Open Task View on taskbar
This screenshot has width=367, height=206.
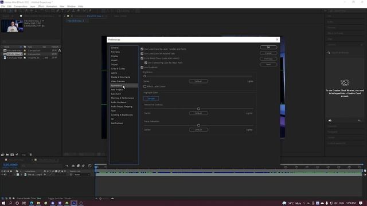click(24, 203)
